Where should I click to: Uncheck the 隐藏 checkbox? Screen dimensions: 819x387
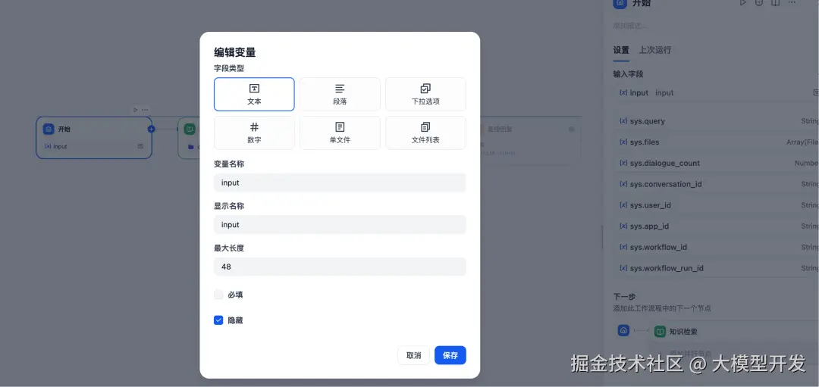pyautogui.click(x=218, y=320)
